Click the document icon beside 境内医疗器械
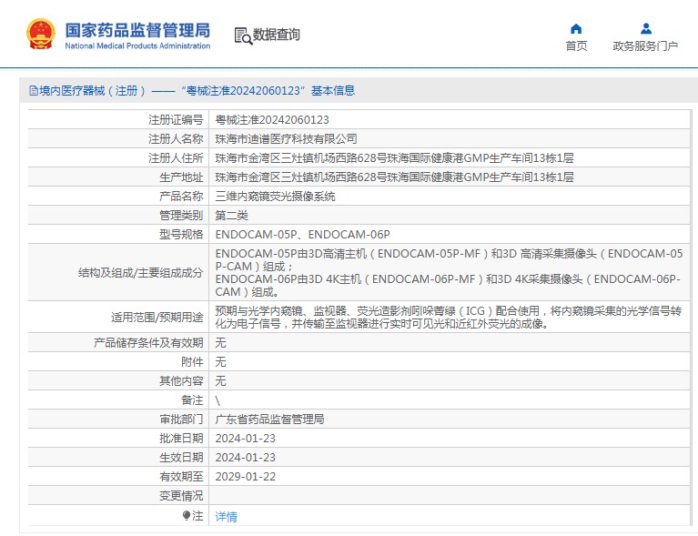Image resolution: width=698 pixels, height=536 pixels. click(33, 91)
